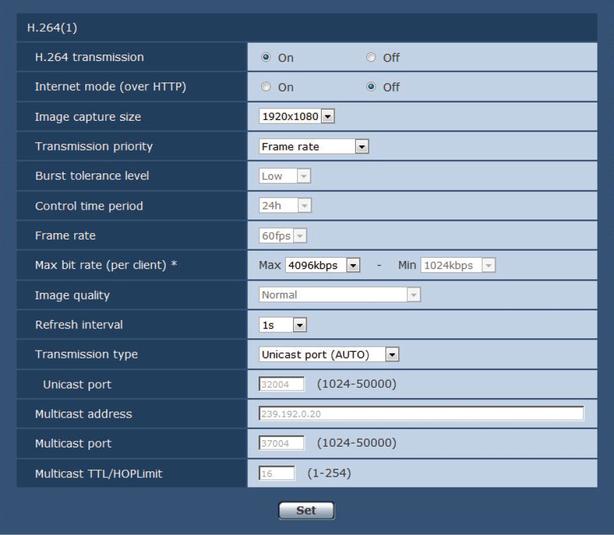Select Off for Internet mode
Image resolution: width=614 pixels, height=535 pixels.
(371, 87)
